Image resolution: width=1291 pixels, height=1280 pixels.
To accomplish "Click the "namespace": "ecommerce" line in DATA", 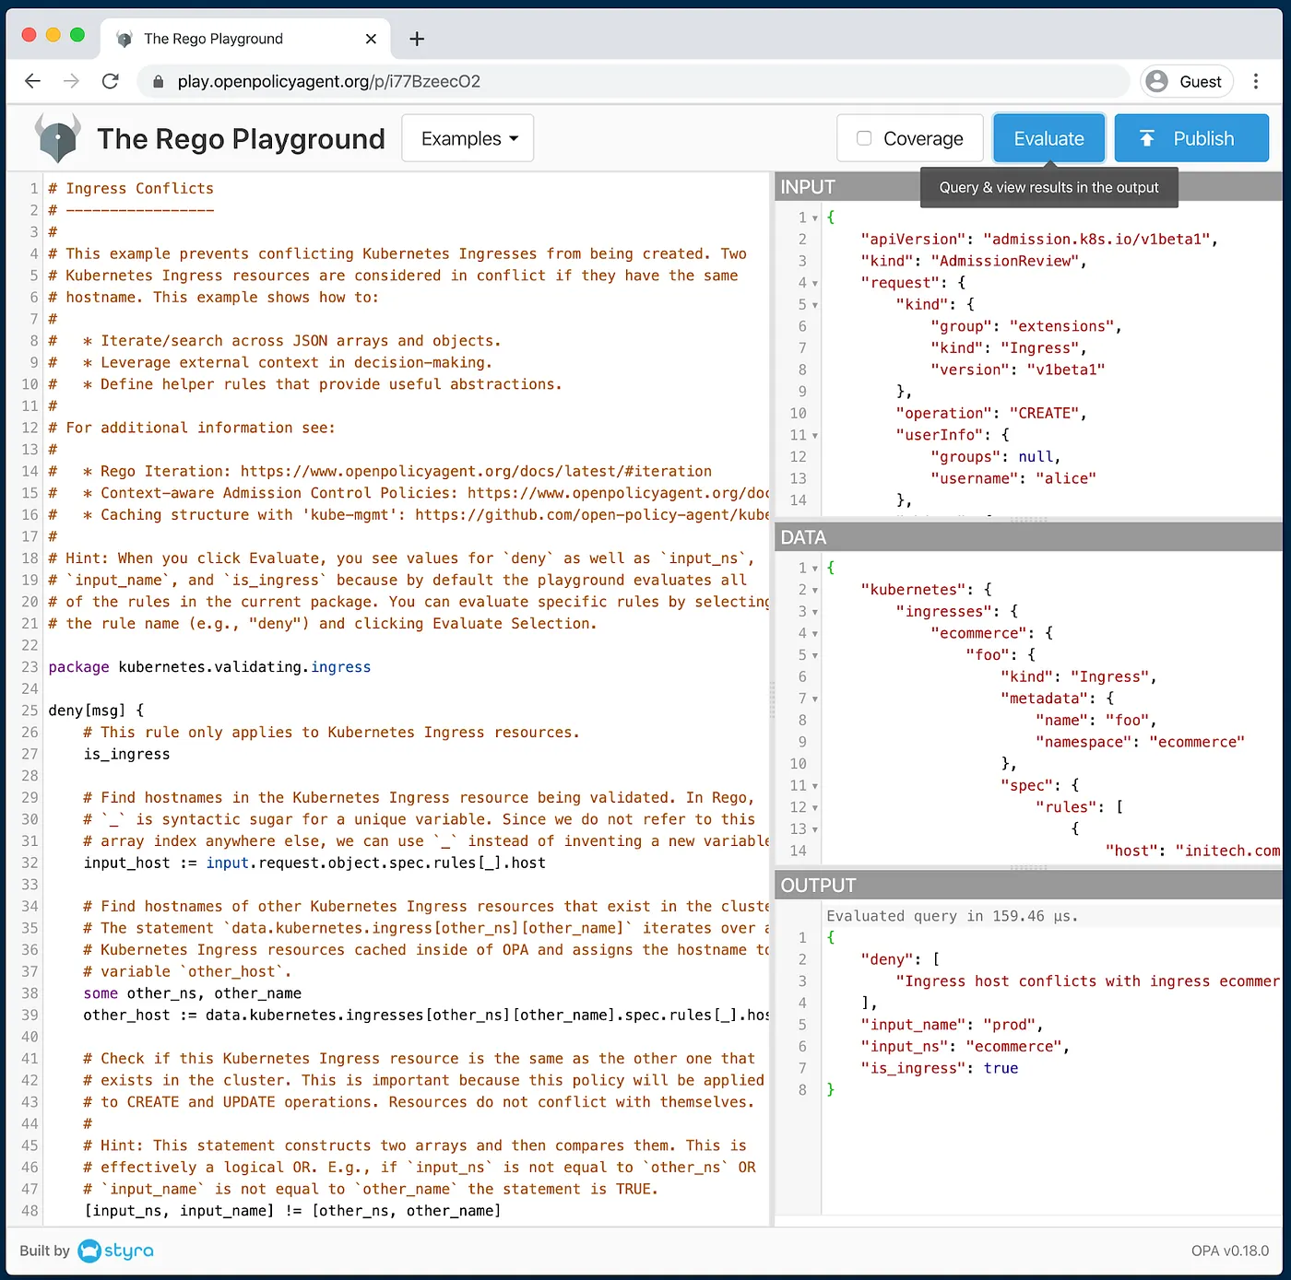I will tap(1140, 743).
